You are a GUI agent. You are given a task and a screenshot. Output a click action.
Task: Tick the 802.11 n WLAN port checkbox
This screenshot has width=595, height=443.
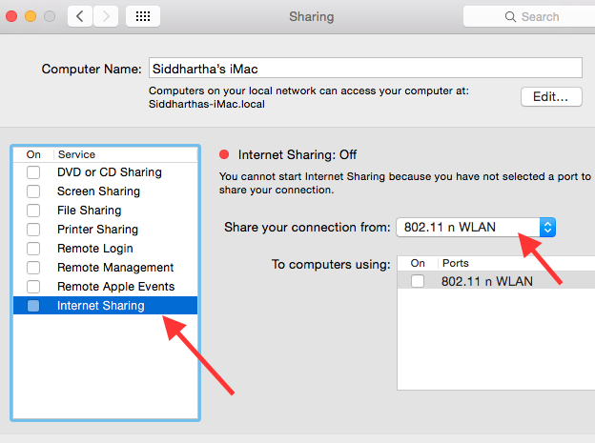tap(417, 281)
